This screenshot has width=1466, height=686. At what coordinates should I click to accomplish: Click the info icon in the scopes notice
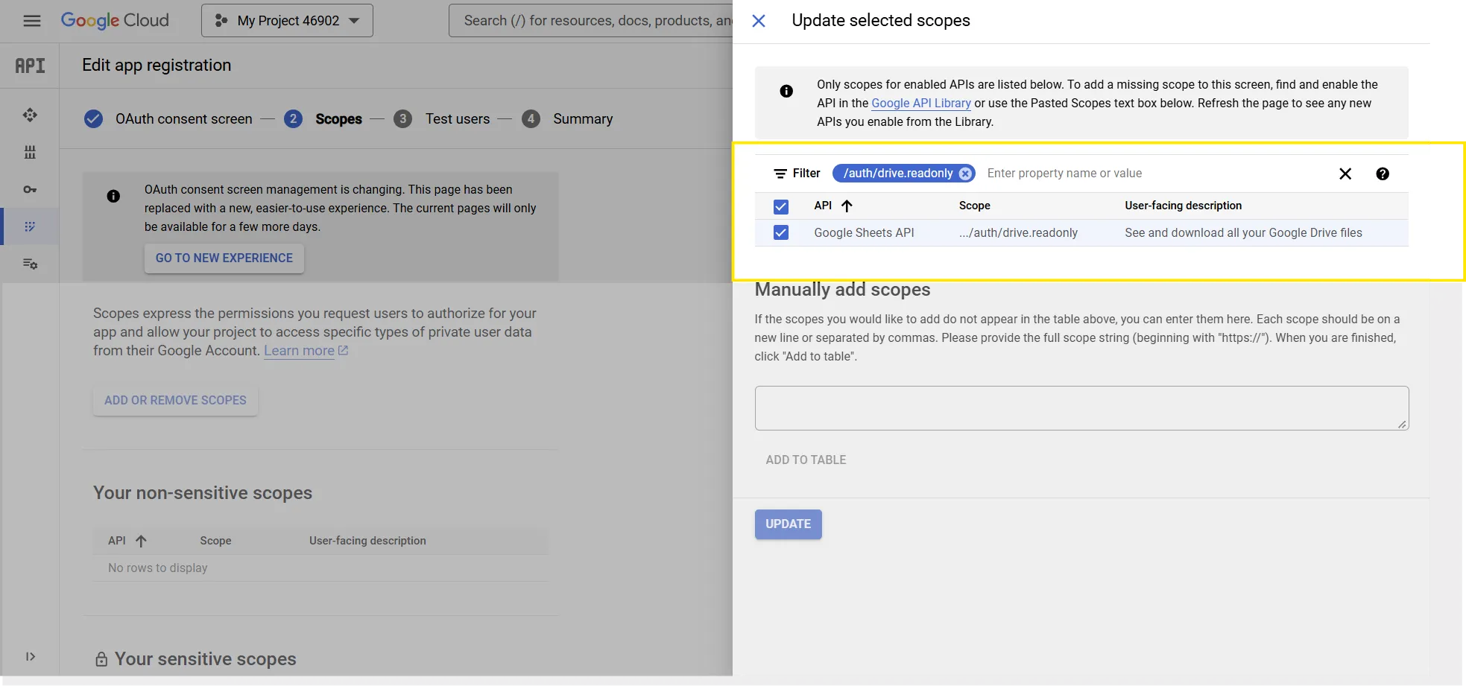click(786, 91)
